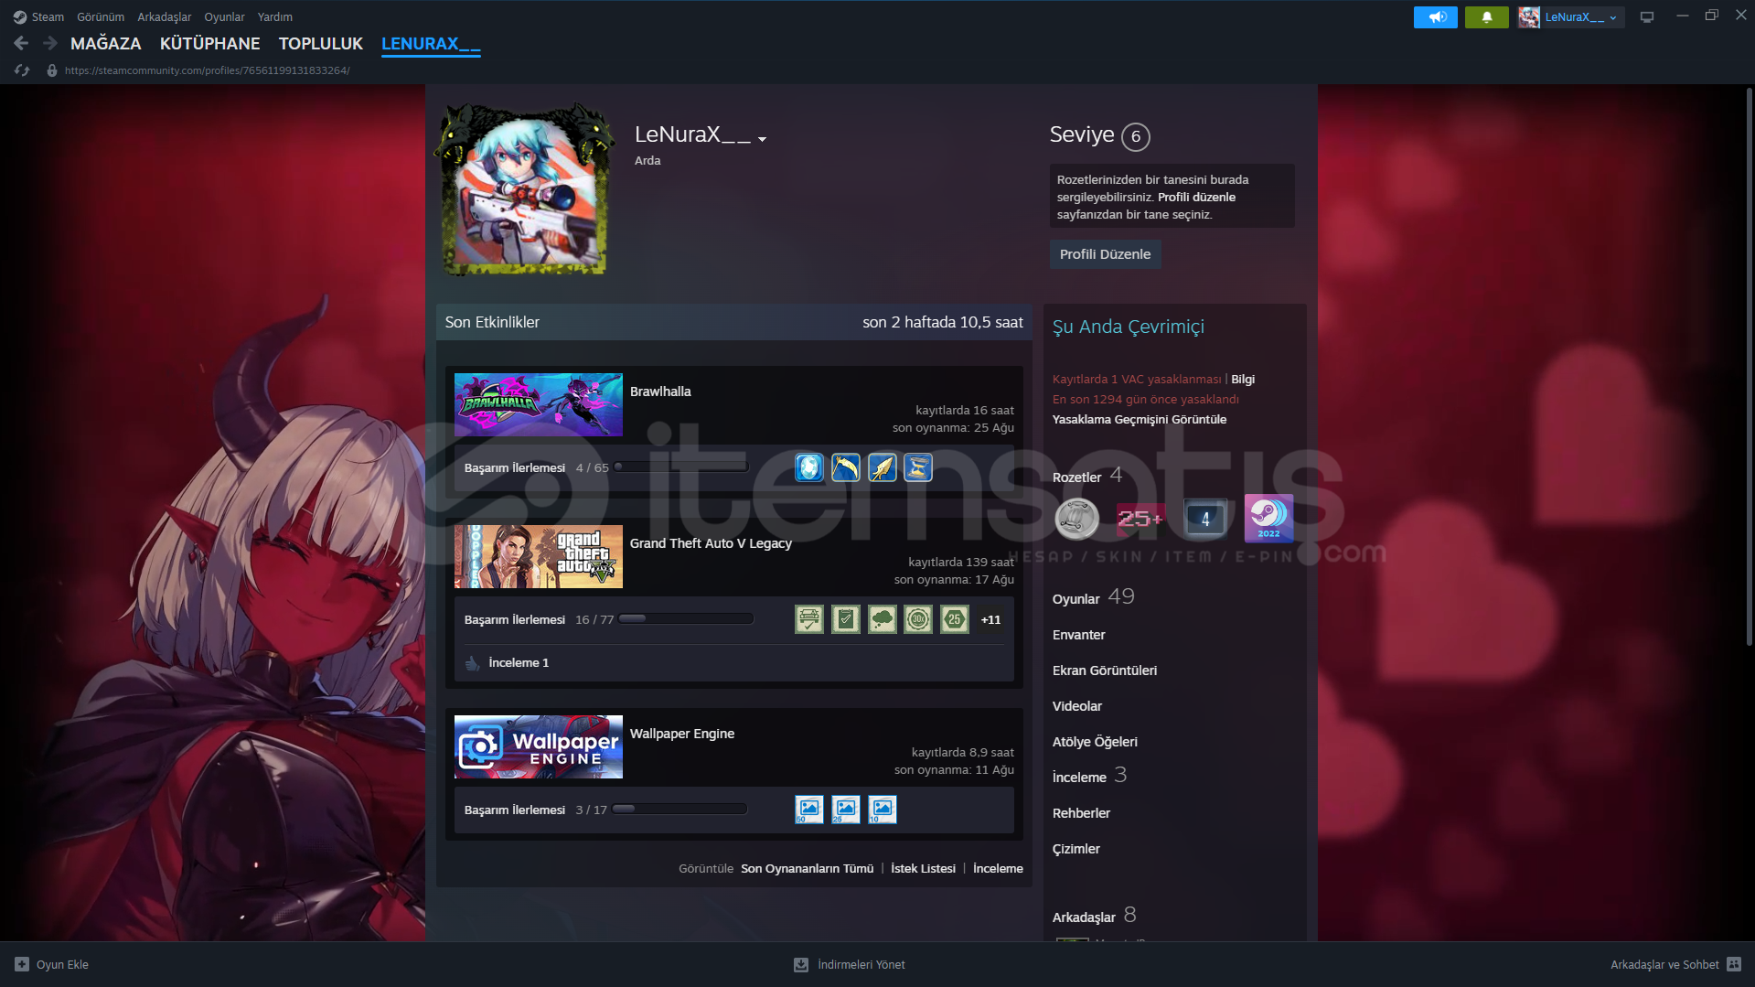The width and height of the screenshot is (1755, 987).
Task: Open the Çizimler link
Action: (x=1076, y=849)
